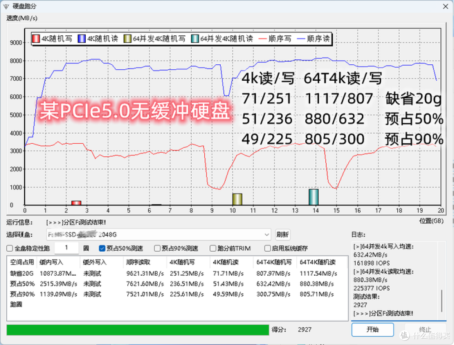Screen dimensions: 454x345
Task: Click the 空间占用 column header
Action: point(22,262)
